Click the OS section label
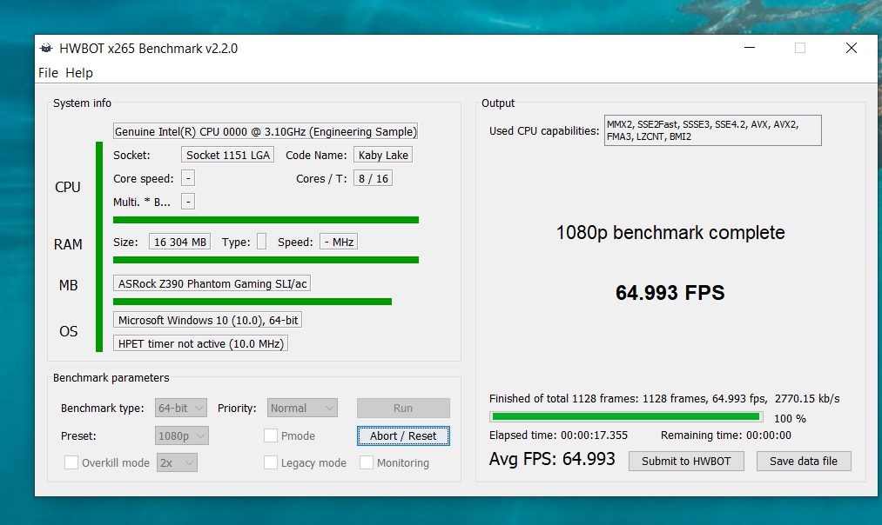The height and width of the screenshot is (525, 882). [x=68, y=331]
